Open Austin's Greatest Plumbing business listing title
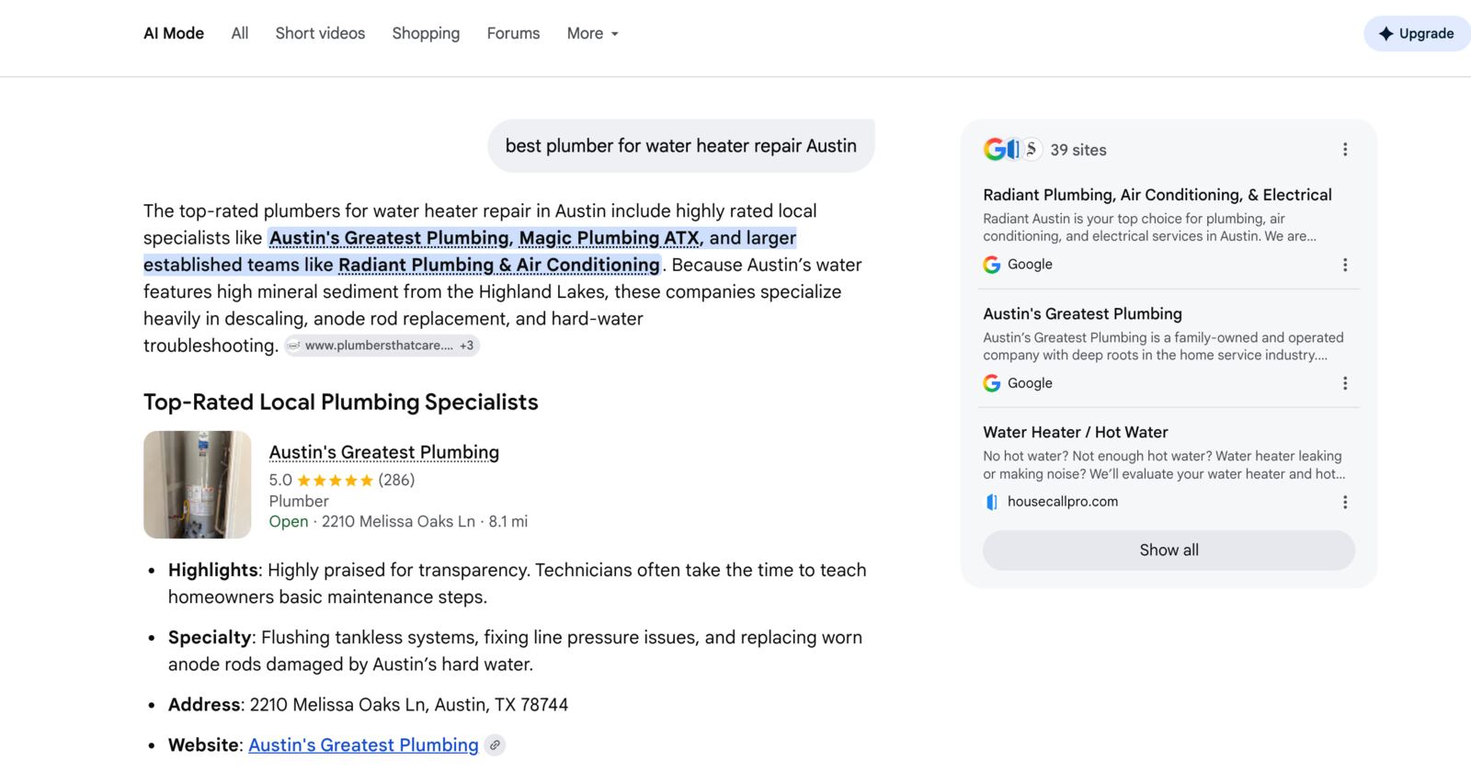 tap(384, 452)
